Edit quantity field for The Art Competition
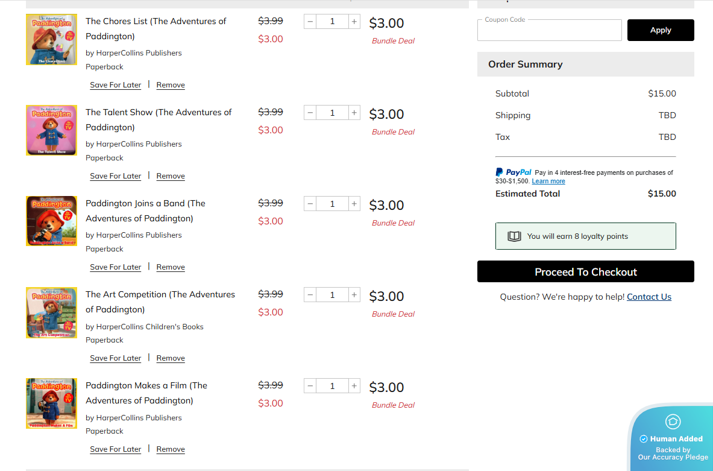This screenshot has width=713, height=471. click(332, 295)
